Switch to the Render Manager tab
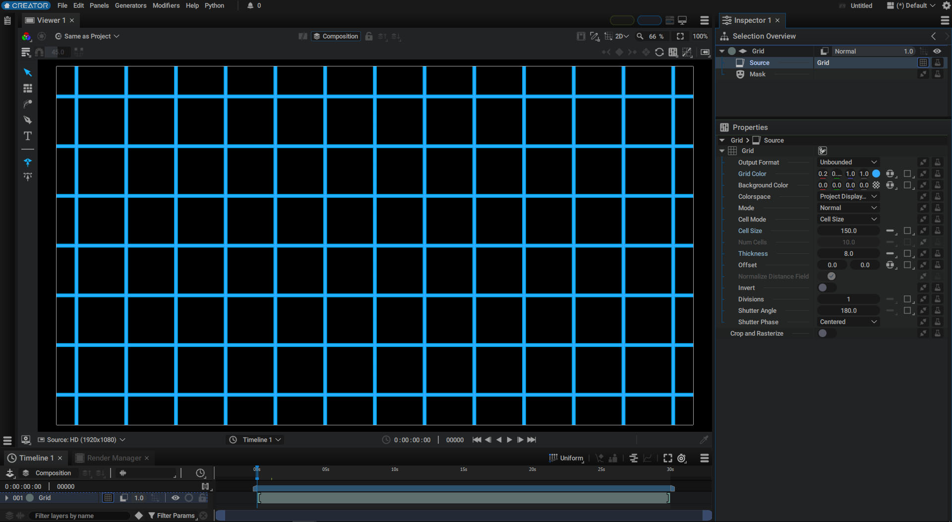952x522 pixels. [x=114, y=458]
